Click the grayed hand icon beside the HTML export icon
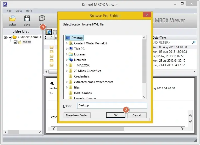The width and height of the screenshot is (200, 145). [55, 32]
